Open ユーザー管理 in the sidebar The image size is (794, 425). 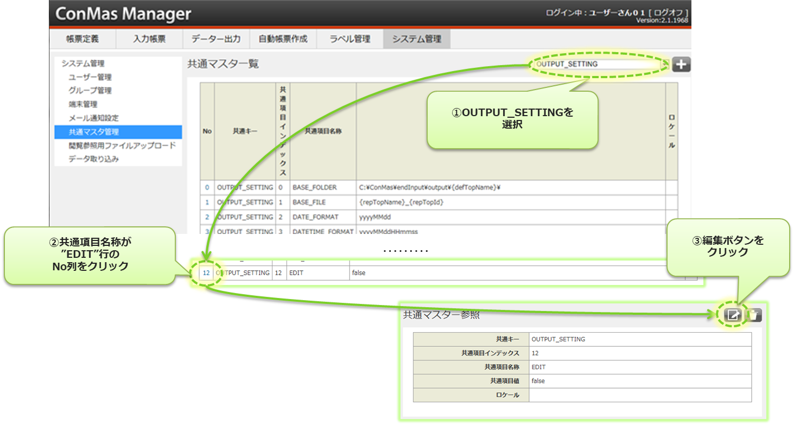click(x=90, y=77)
